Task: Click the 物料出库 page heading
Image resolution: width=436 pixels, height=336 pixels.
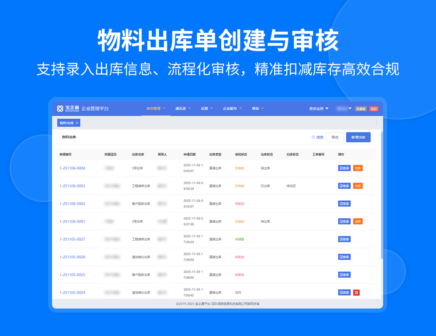Action: (69, 137)
